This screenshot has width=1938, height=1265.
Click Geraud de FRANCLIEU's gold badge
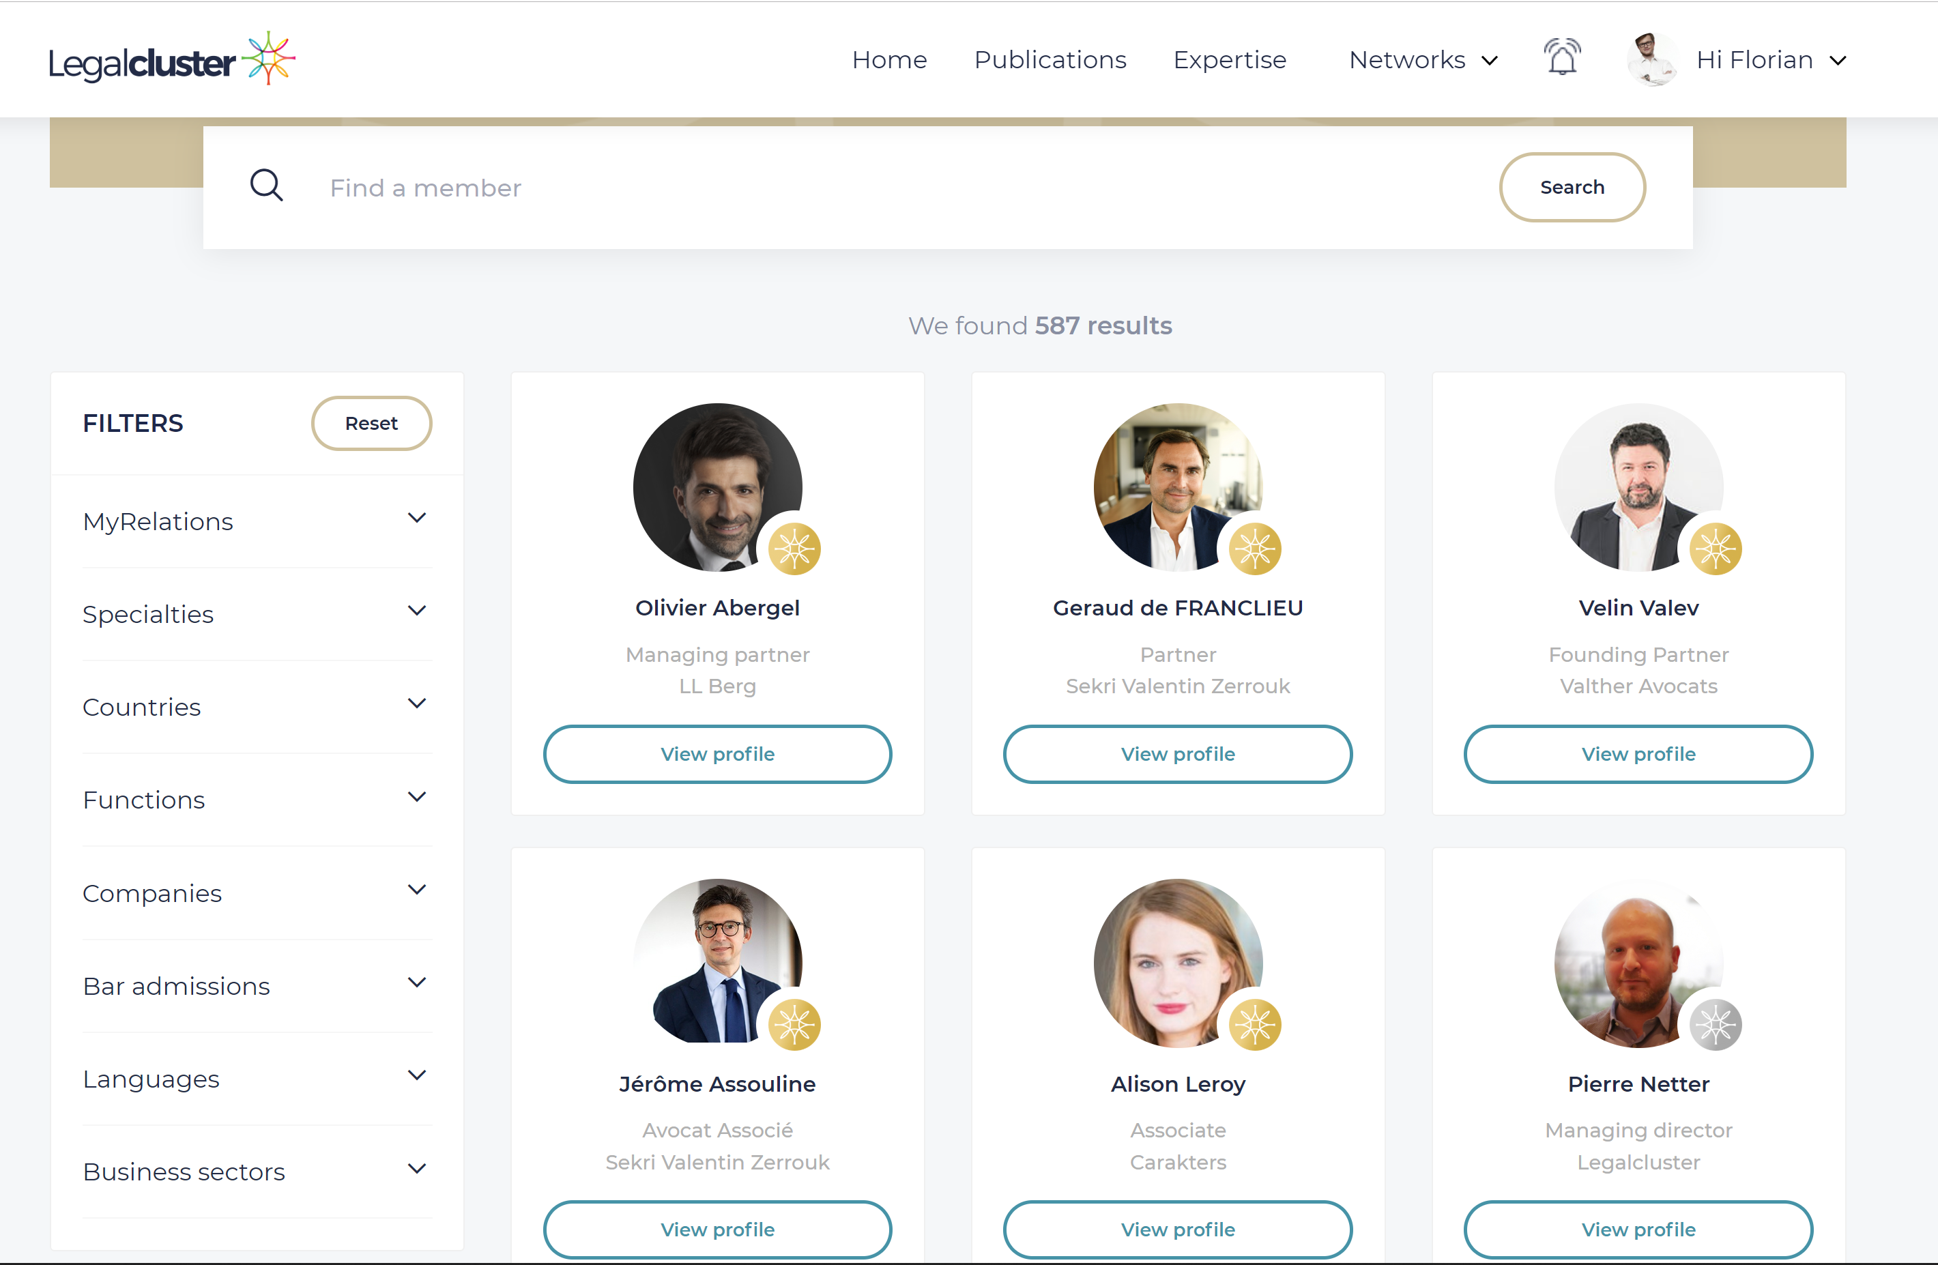click(x=1255, y=549)
